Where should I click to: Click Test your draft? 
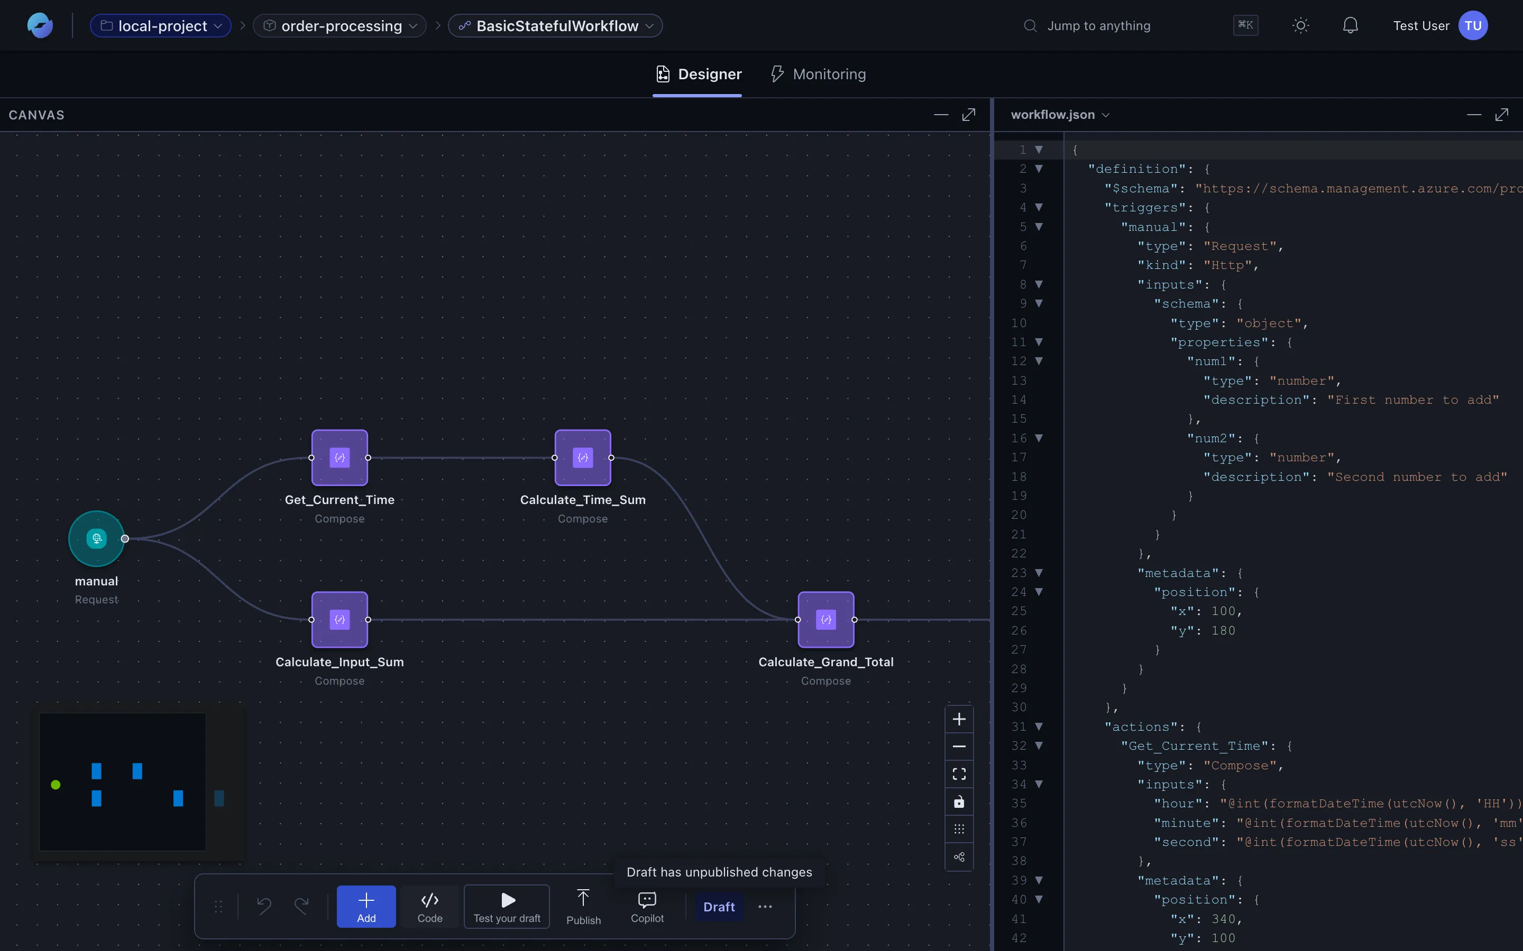(507, 906)
